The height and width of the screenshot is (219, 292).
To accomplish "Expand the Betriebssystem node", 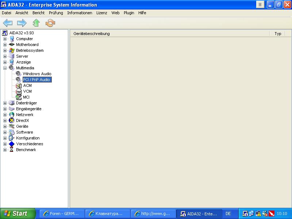I will point(5,50).
